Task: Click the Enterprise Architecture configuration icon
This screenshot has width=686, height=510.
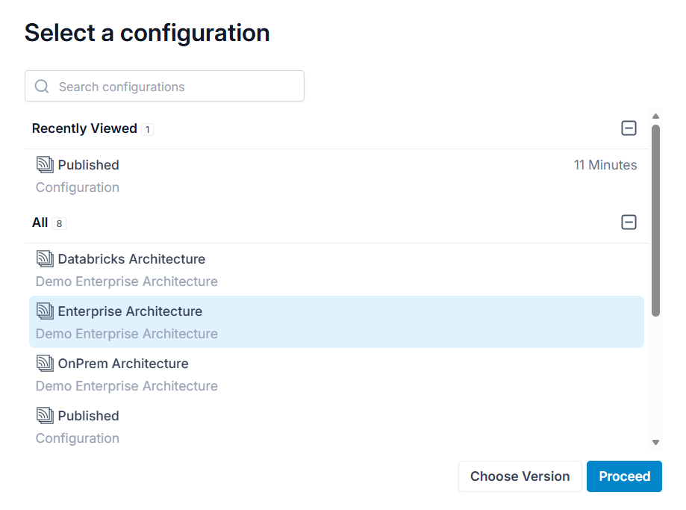Action: pos(45,311)
